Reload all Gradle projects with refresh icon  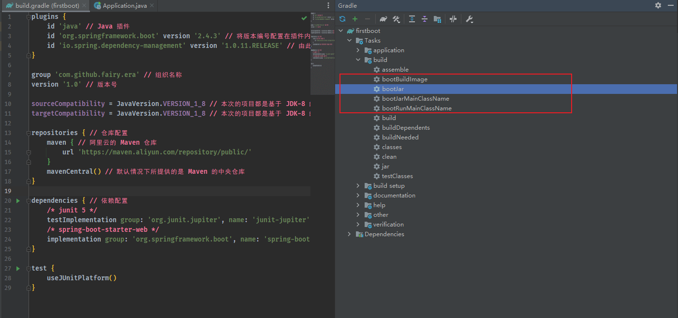coord(342,19)
